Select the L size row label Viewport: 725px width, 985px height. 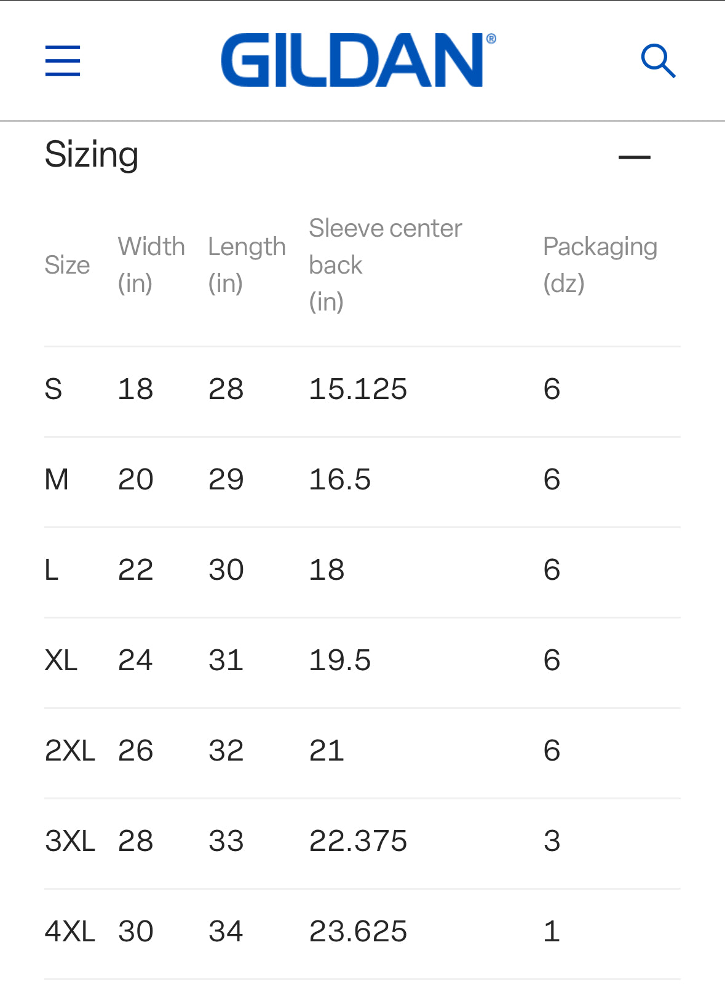point(52,570)
